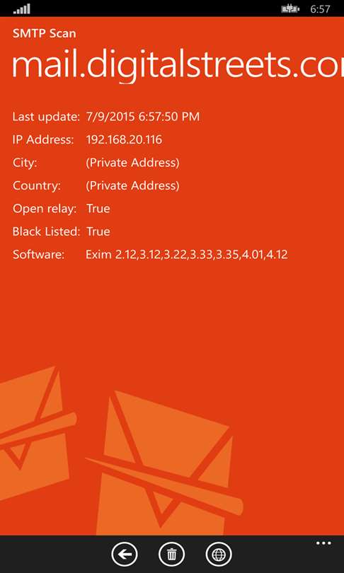This screenshot has height=573, width=344.
Task: Tap the City Private Address value
Action: (x=132, y=163)
